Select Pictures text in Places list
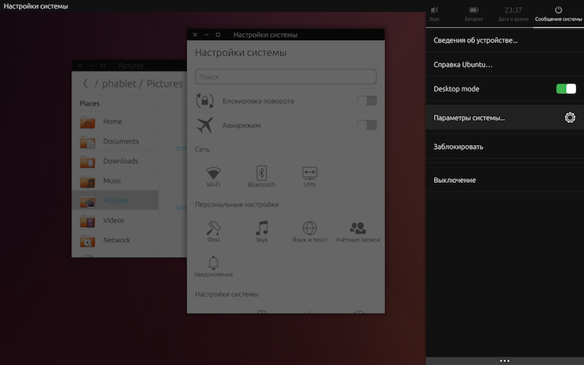584x365 pixels. click(x=116, y=200)
